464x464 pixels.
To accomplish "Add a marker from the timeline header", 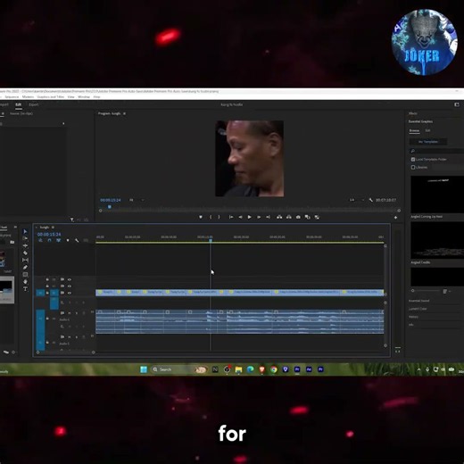I will point(68,240).
